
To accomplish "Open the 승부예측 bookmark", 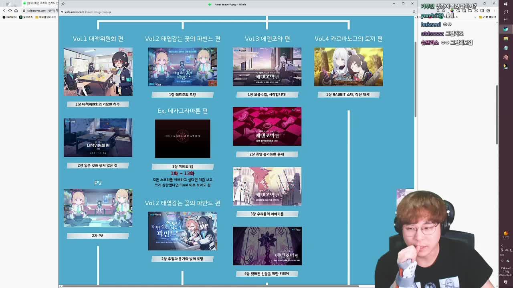I will tap(26, 17).
